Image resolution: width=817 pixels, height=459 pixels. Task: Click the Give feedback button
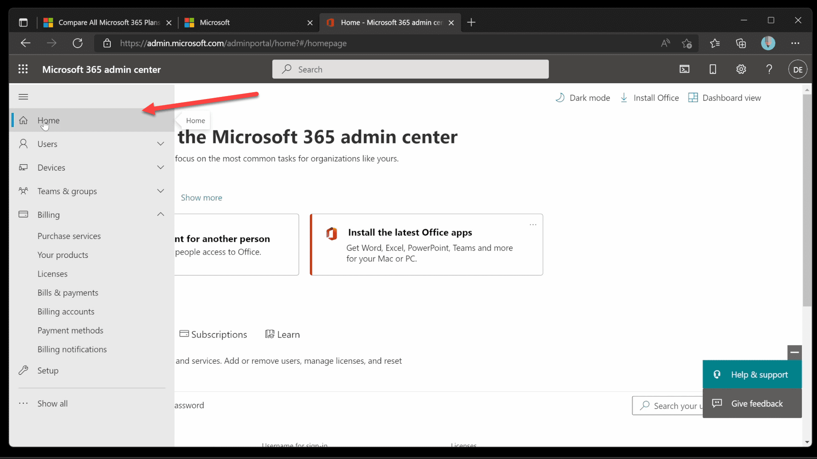pyautogui.click(x=752, y=403)
